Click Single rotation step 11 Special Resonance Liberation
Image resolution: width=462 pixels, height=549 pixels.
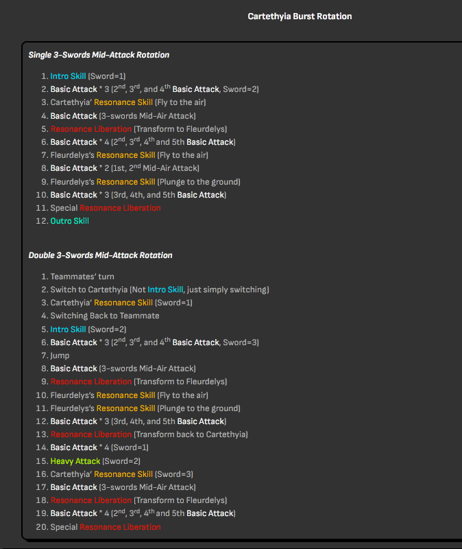coord(106,208)
